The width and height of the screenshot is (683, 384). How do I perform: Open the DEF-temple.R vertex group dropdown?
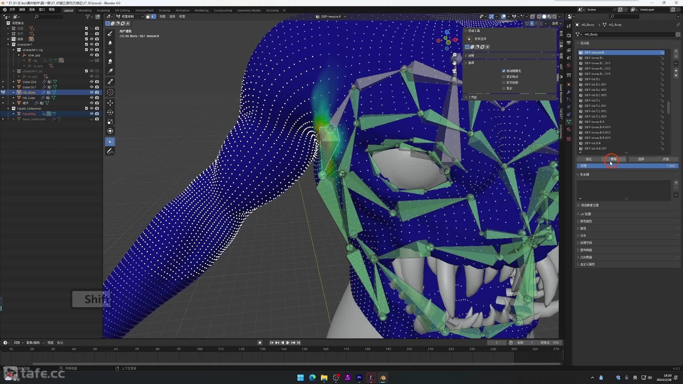coord(331,16)
